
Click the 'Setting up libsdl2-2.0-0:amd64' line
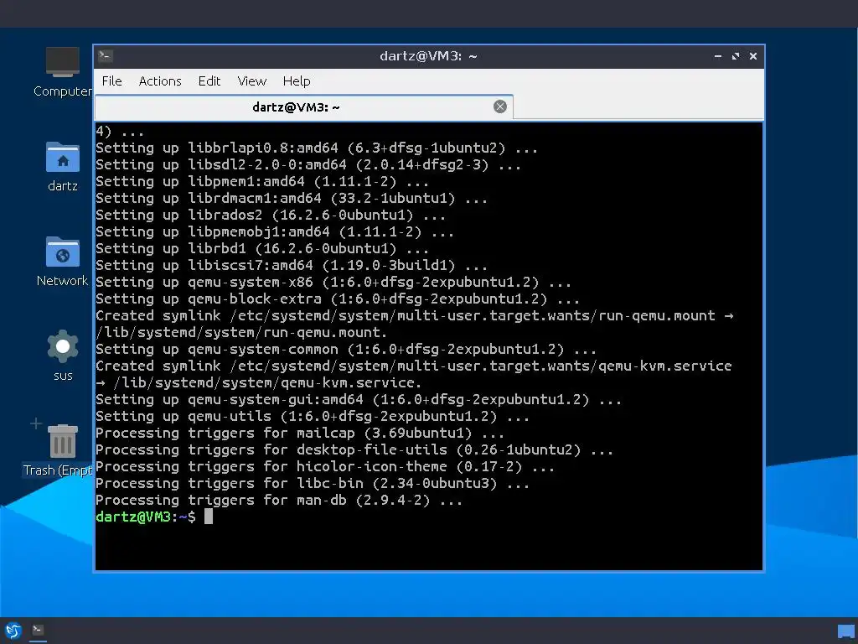coord(308,165)
